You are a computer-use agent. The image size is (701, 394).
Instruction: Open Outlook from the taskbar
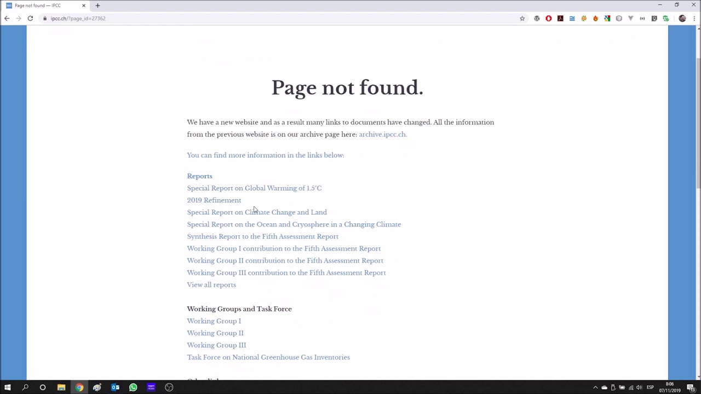click(x=115, y=387)
